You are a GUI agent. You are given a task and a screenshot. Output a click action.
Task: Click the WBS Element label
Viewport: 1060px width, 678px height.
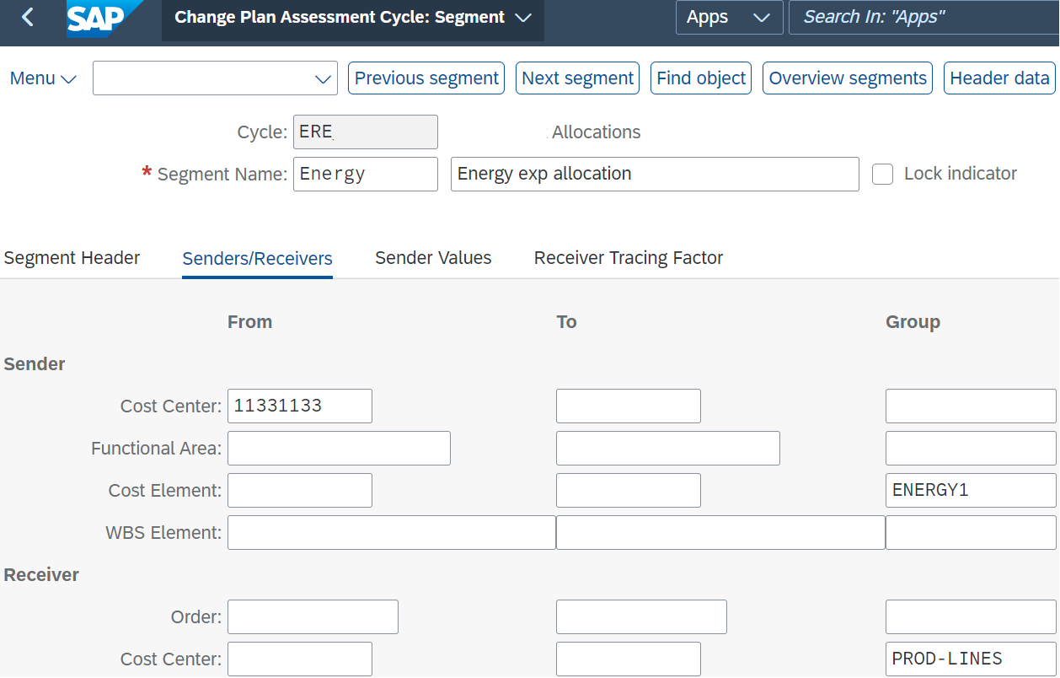163,532
